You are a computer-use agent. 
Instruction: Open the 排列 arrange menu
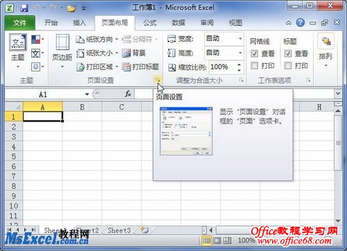point(325,51)
